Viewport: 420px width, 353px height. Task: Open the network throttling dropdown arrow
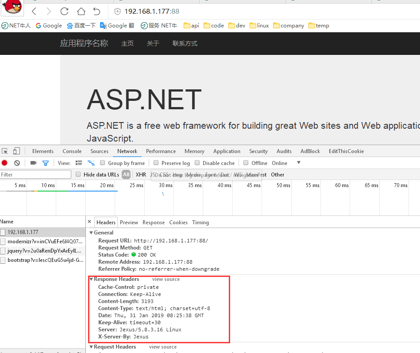click(x=298, y=163)
